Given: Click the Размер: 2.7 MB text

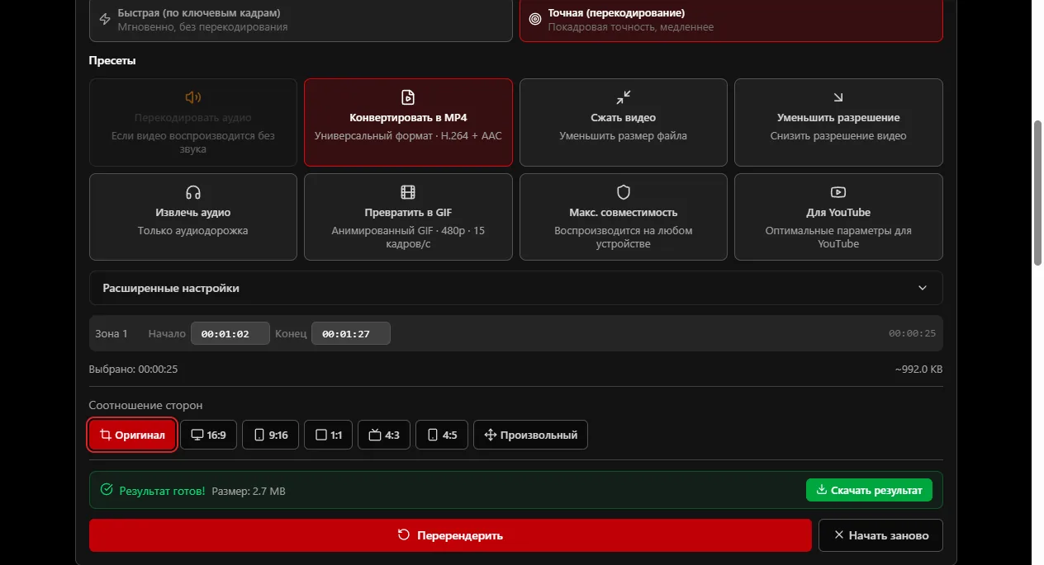Looking at the screenshot, I should (x=249, y=491).
